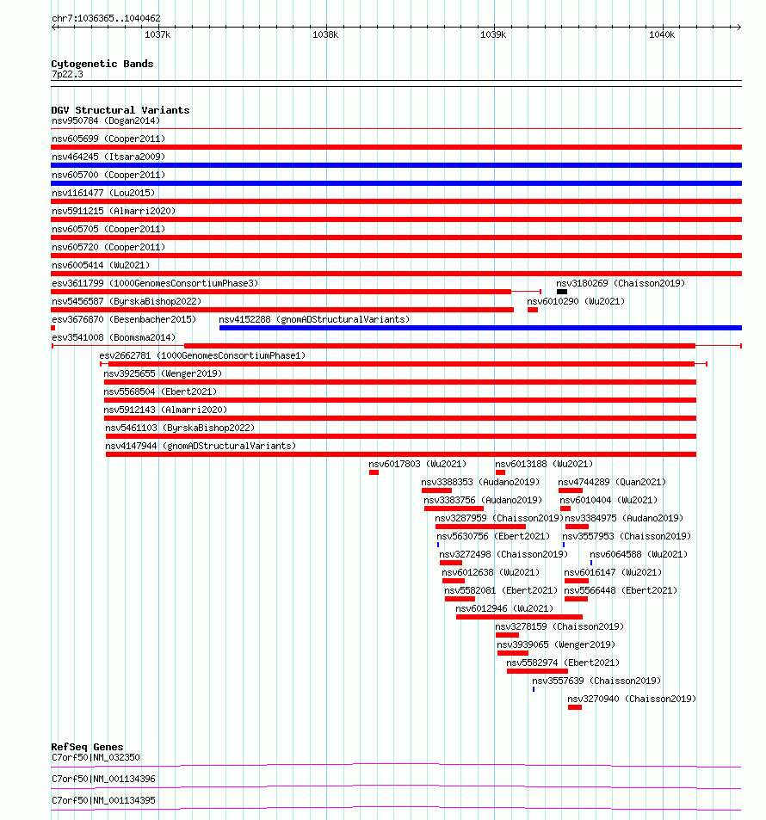Viewport: 766px width, 820px height.
Task: Click nsv3278159 (Chaisson2019) label
Action: (559, 626)
